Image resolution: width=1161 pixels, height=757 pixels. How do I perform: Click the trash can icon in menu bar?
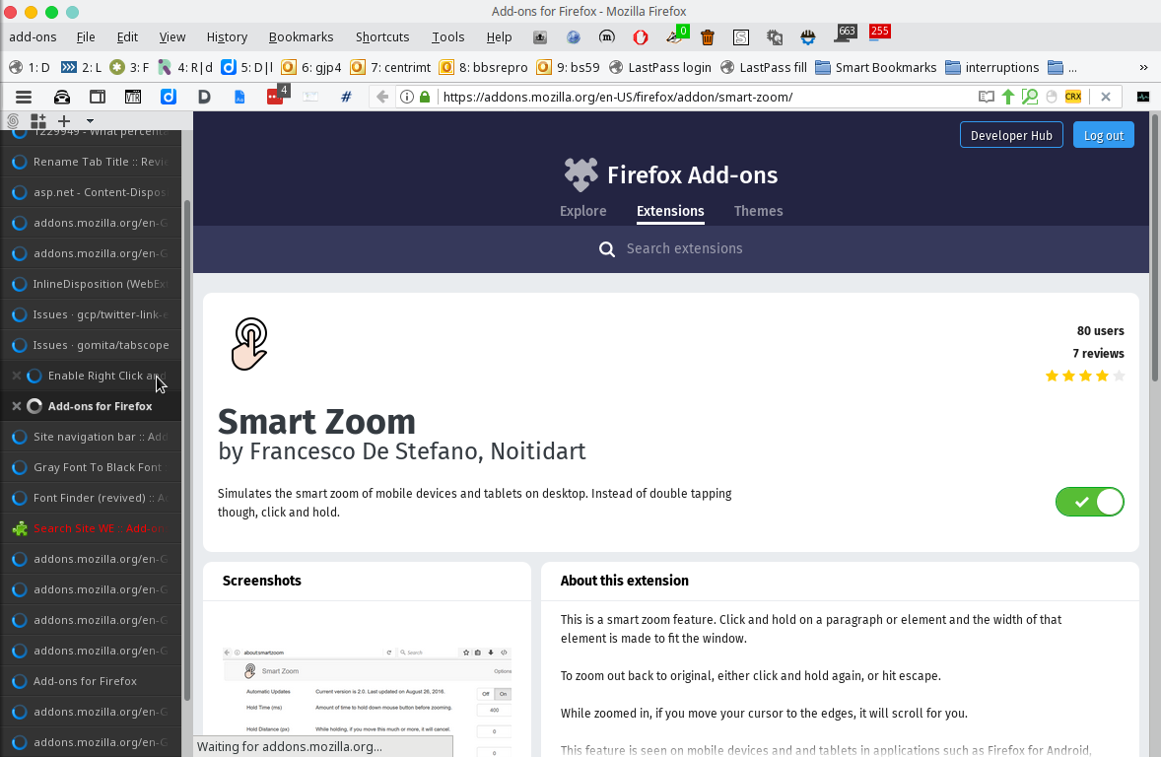click(707, 37)
